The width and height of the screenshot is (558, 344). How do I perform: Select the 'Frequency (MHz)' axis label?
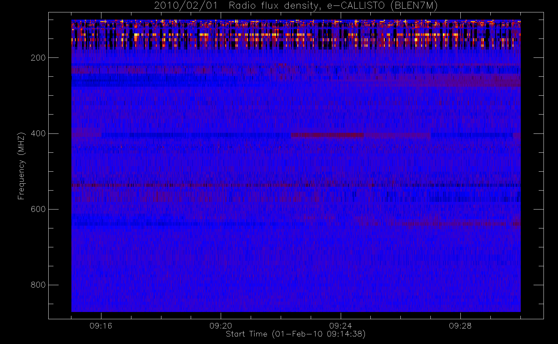[x=21, y=166]
